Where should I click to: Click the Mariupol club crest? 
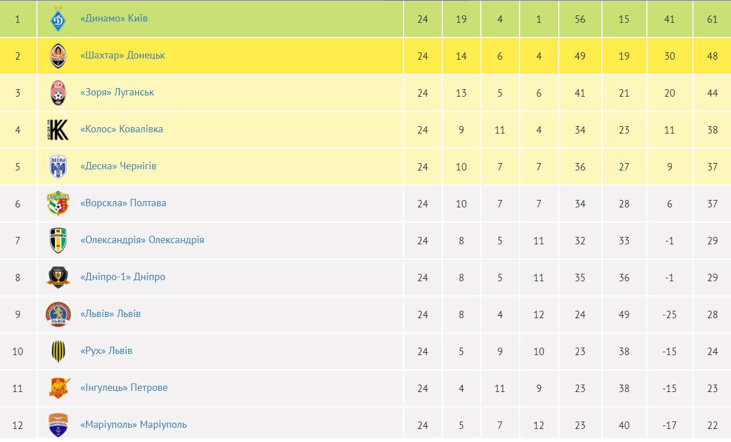[58, 425]
